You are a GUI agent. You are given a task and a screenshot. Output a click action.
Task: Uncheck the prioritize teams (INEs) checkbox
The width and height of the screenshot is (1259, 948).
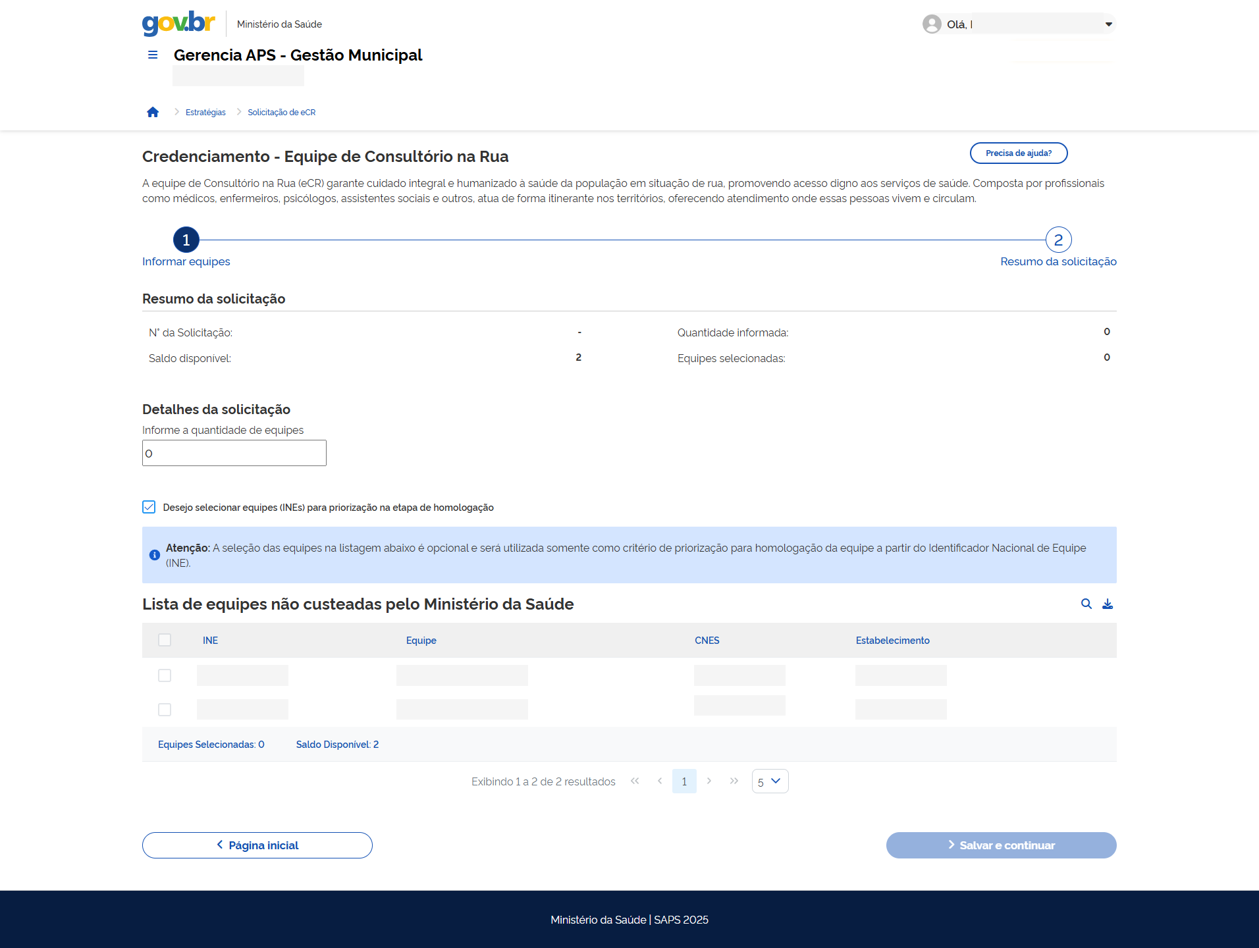click(x=149, y=507)
